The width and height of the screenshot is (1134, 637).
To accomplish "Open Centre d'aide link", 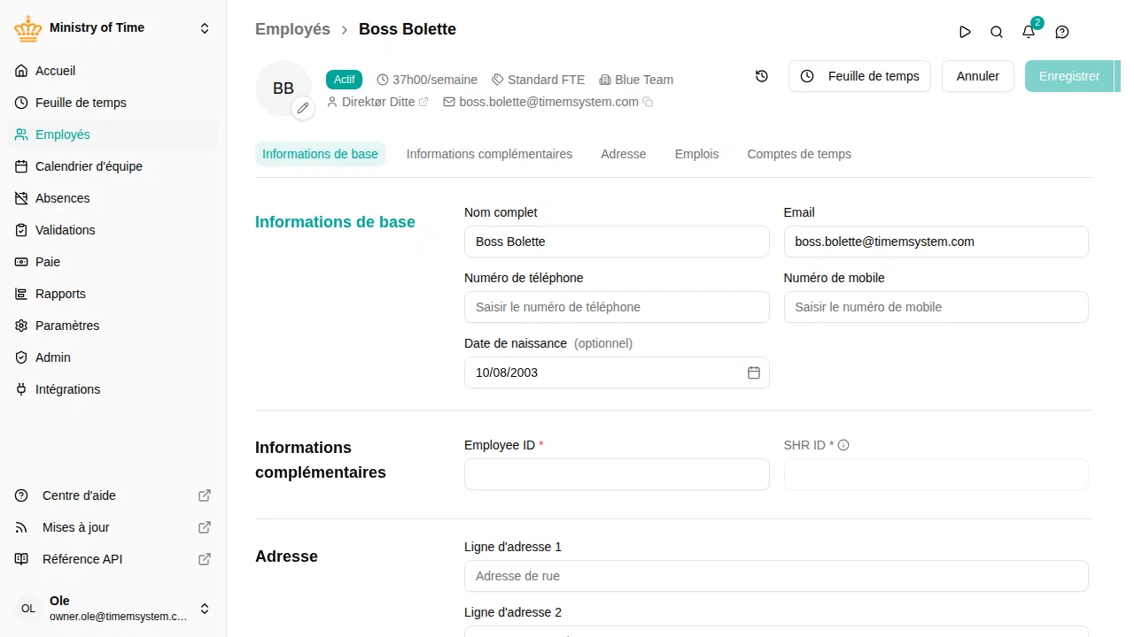I will (113, 495).
